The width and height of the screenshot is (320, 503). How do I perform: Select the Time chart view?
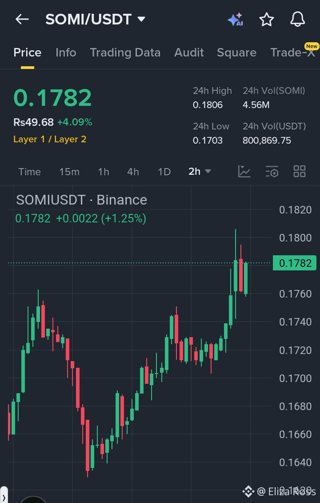tap(29, 172)
